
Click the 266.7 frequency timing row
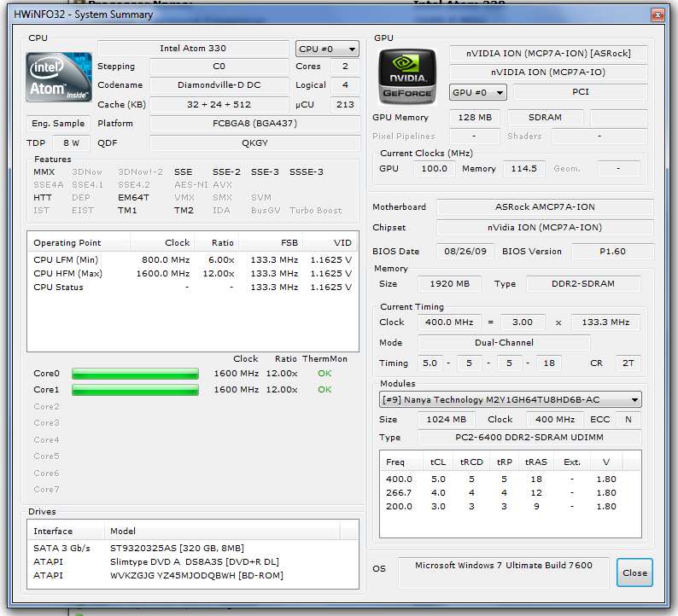coord(511,492)
